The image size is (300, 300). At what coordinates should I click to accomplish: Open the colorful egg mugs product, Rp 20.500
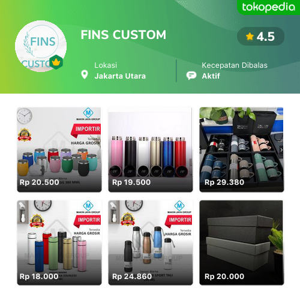pos(59,150)
